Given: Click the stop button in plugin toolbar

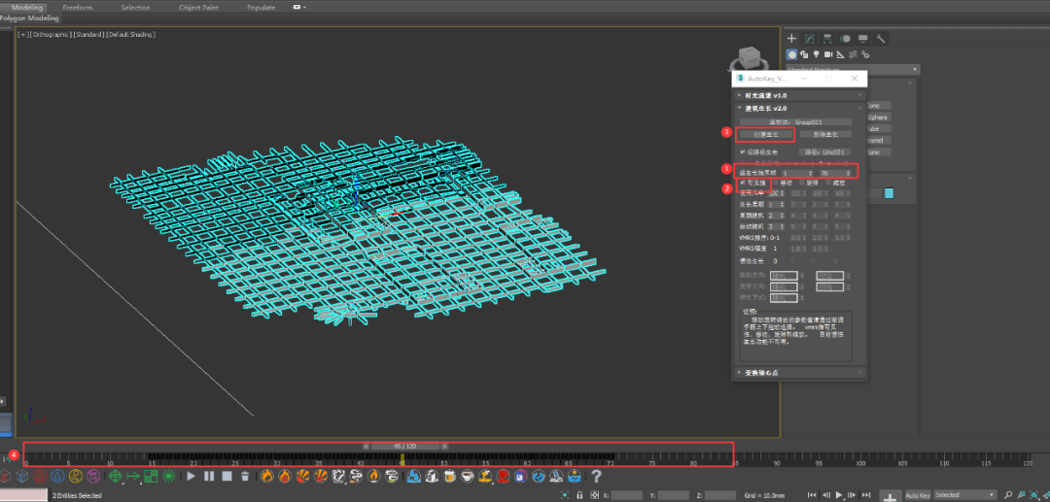Looking at the screenshot, I should (227, 476).
